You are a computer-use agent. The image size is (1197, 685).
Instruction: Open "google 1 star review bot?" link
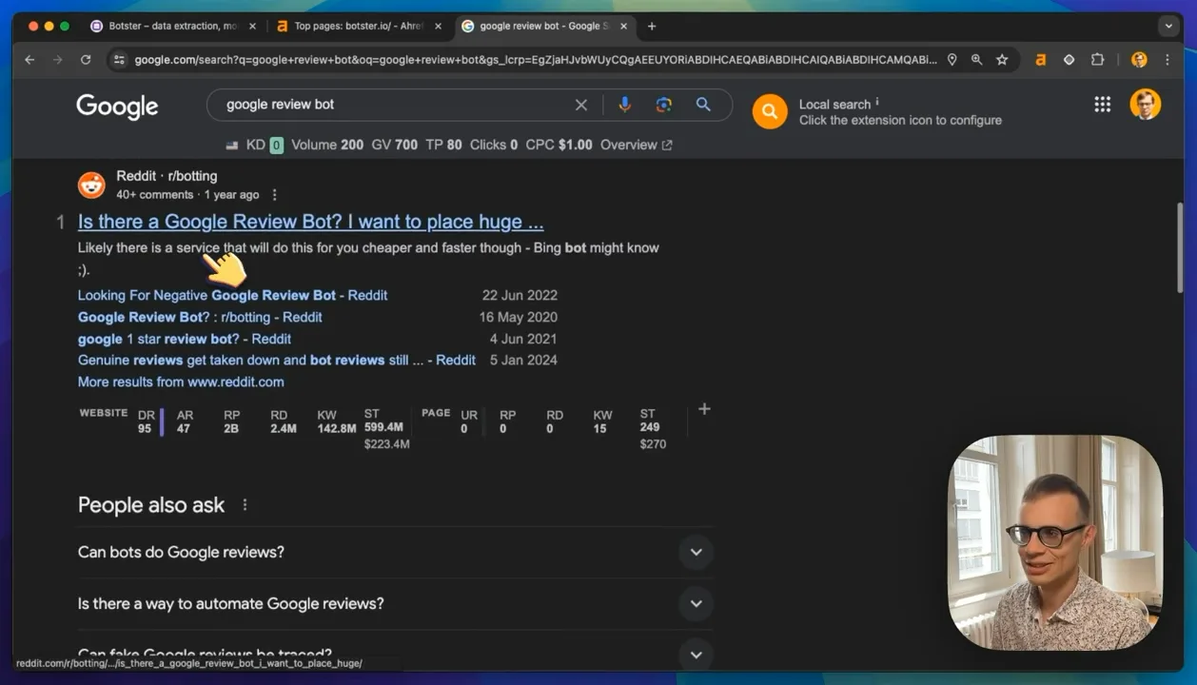(x=185, y=339)
